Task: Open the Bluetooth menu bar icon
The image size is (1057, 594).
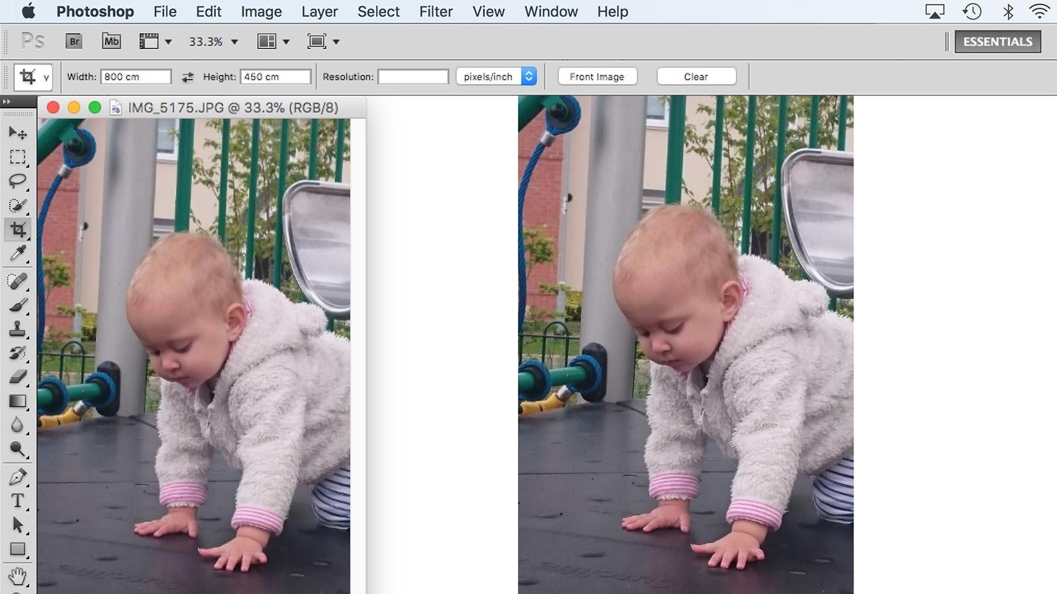Action: (1008, 11)
